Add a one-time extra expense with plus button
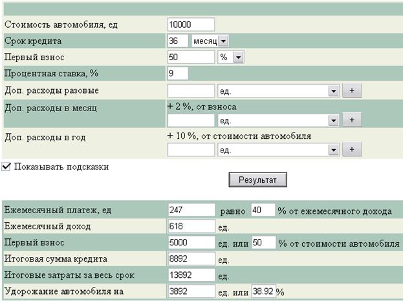Screen dimensions: 403x303 tap(351, 91)
